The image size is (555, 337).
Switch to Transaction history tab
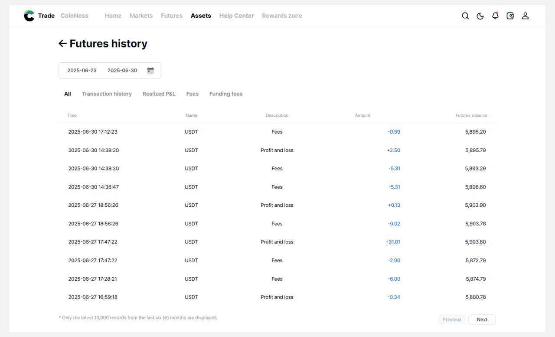point(107,94)
